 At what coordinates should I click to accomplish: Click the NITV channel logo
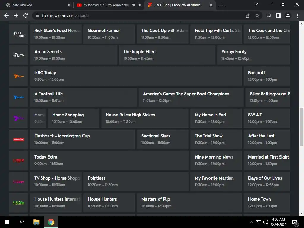pyautogui.click(x=19, y=55)
